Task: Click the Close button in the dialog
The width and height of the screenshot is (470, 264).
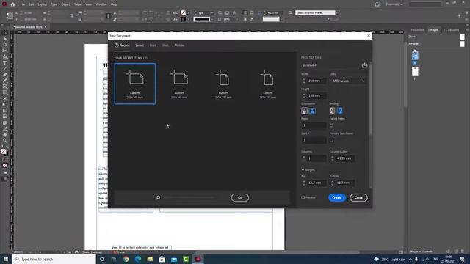Action: coord(358,197)
